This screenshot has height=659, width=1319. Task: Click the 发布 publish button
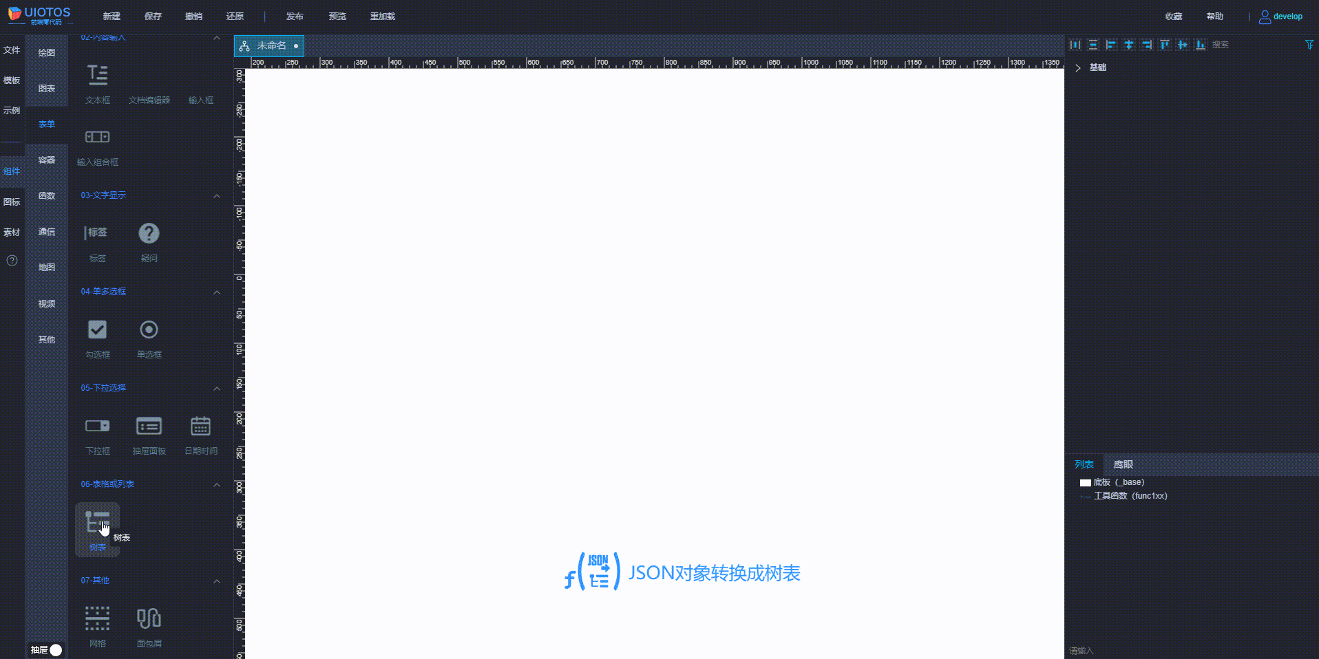coord(294,16)
